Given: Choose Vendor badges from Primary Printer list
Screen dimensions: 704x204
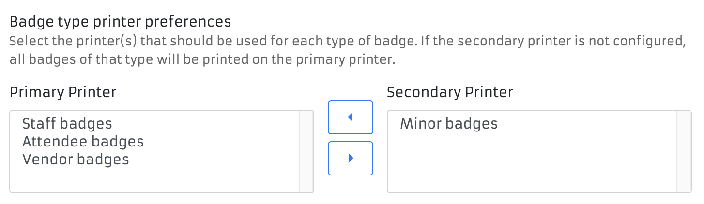Looking at the screenshot, I should pyautogui.click(x=76, y=160).
